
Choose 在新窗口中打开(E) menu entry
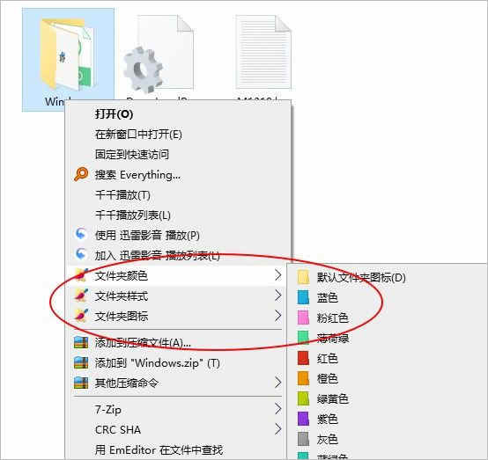click(138, 135)
